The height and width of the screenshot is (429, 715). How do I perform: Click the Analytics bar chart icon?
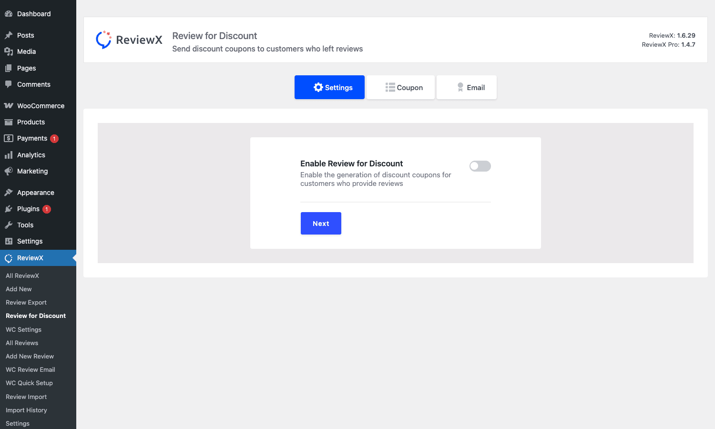coord(9,155)
